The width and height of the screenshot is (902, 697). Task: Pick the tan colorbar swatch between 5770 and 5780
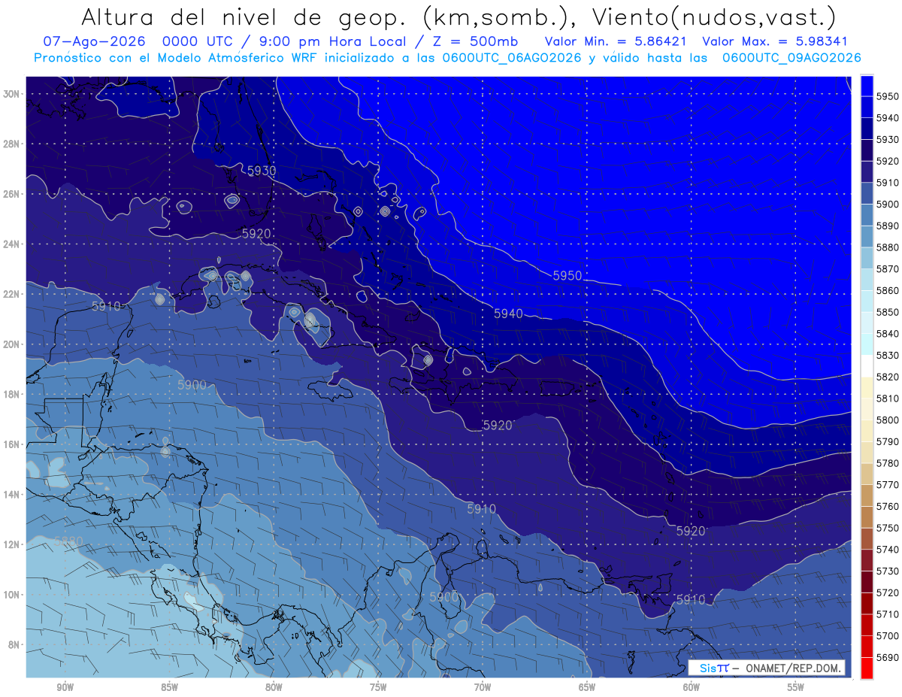(x=867, y=474)
